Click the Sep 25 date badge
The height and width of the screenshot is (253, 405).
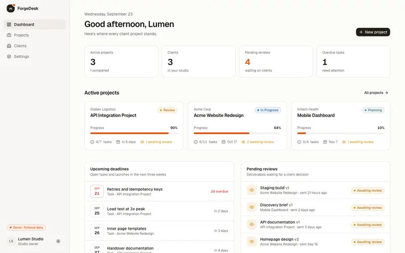click(97, 210)
